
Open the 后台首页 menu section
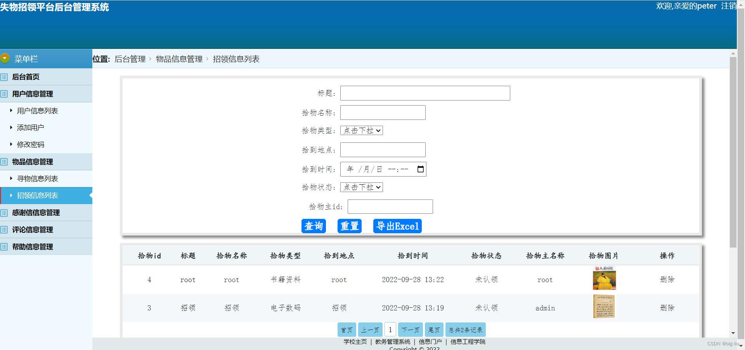46,77
